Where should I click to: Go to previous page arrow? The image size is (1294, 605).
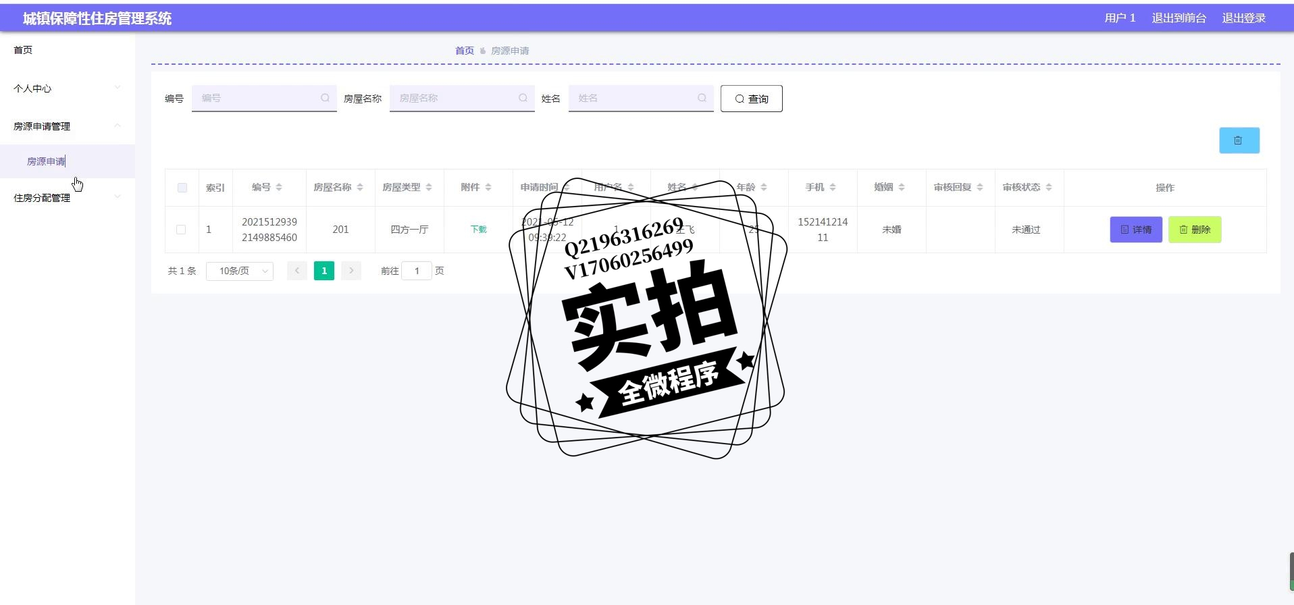point(297,271)
